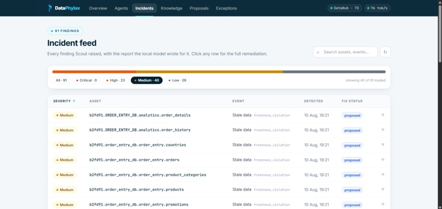Toggle the Medium · 40 filter

[x=146, y=81]
